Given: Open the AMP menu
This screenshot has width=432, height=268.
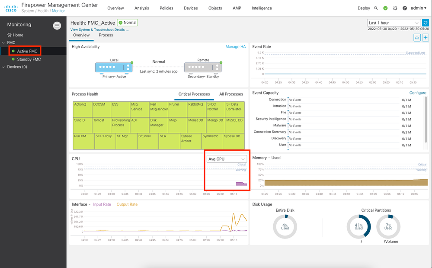Looking at the screenshot, I should point(237,8).
